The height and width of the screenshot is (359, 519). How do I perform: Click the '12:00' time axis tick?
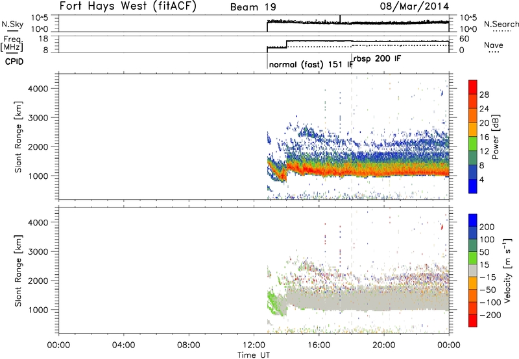pos(254,345)
